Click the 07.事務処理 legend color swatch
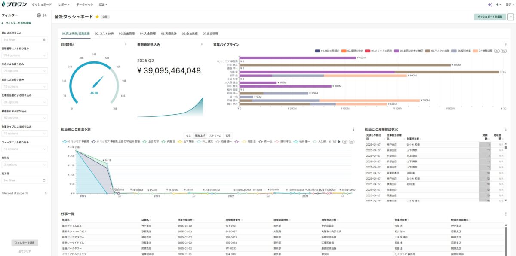516x256 pixels. (x=475, y=51)
